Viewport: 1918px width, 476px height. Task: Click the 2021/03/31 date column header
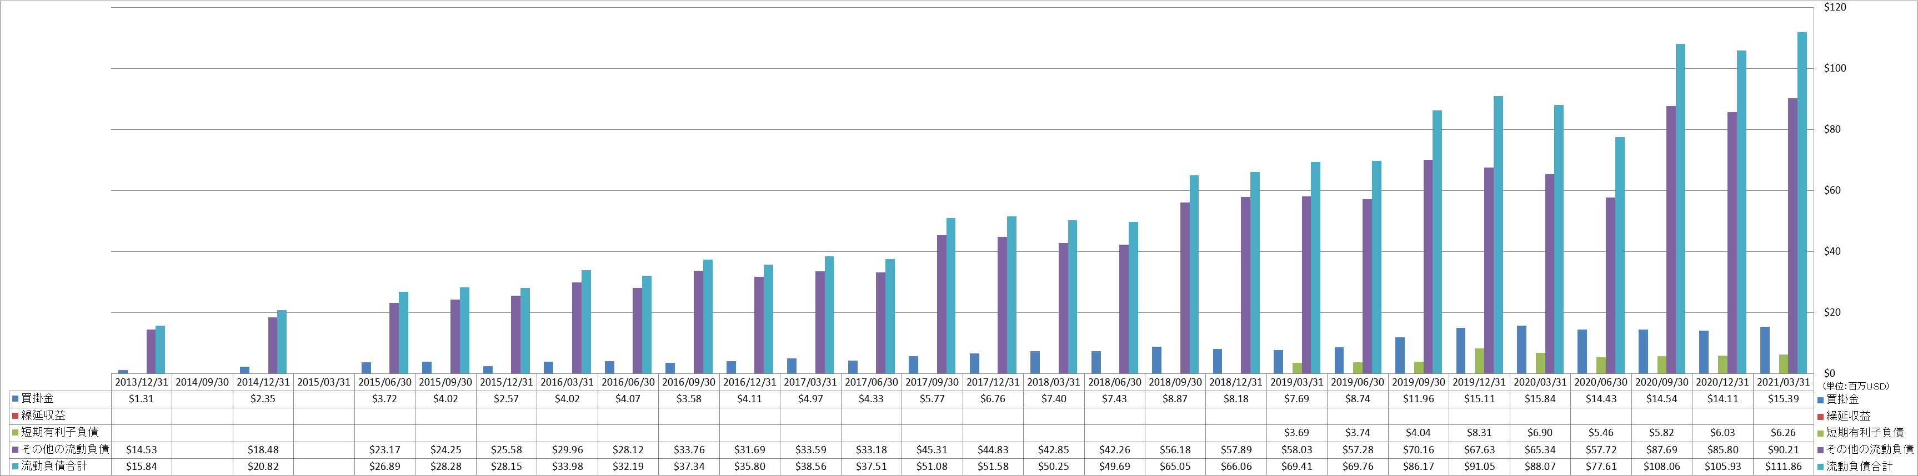tap(1783, 382)
